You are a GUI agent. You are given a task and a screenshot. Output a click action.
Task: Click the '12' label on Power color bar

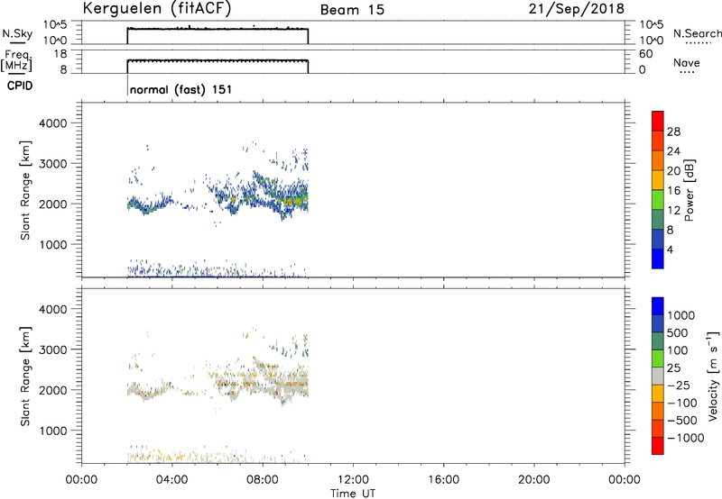click(x=673, y=211)
